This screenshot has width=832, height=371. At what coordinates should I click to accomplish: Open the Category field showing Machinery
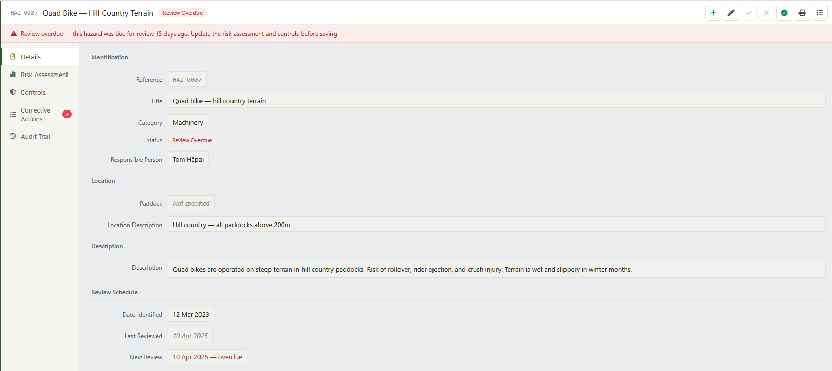click(188, 122)
